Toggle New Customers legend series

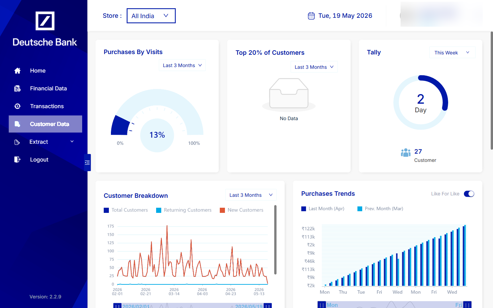click(x=242, y=210)
